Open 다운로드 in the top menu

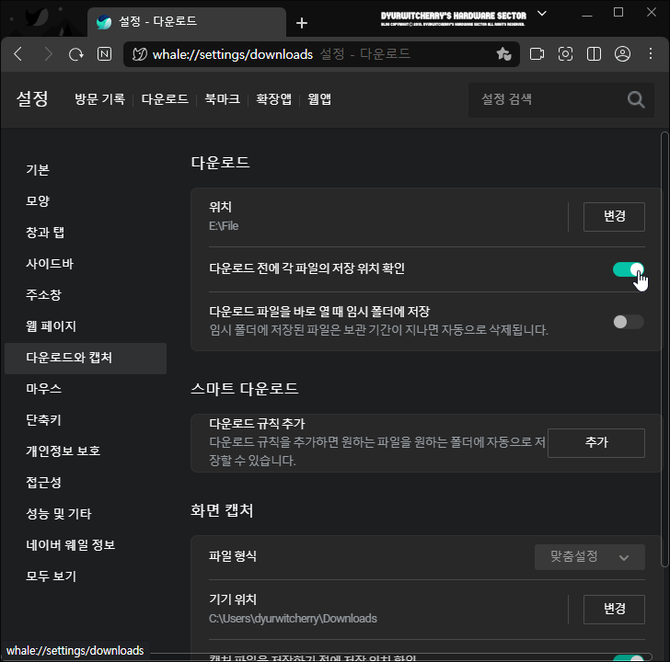point(165,99)
